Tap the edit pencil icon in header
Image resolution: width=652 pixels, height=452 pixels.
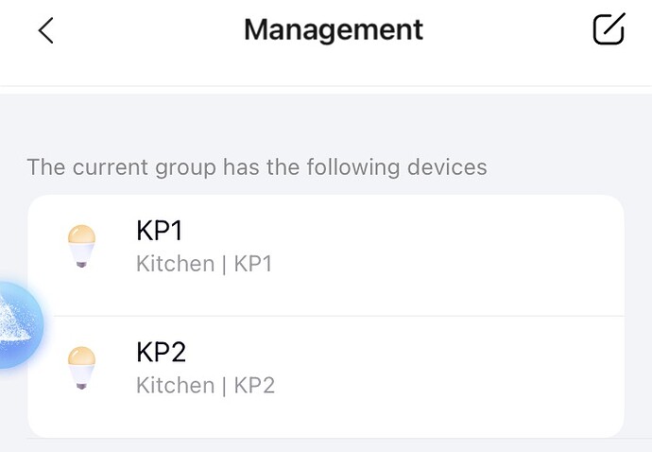pyautogui.click(x=609, y=29)
